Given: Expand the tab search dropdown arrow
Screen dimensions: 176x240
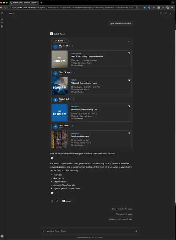Looking at the screenshot, I should point(173,2).
